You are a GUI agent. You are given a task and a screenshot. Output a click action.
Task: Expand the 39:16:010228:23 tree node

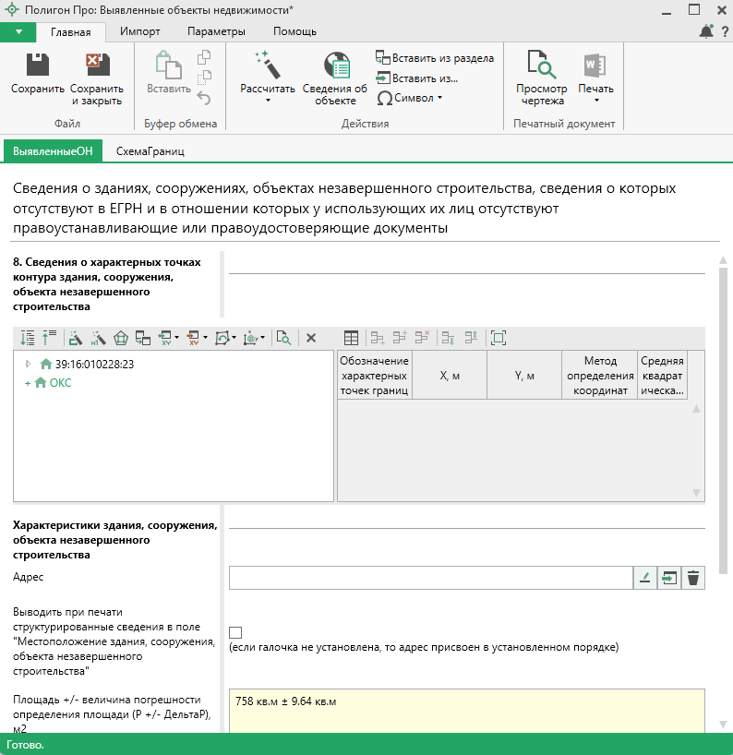(28, 364)
